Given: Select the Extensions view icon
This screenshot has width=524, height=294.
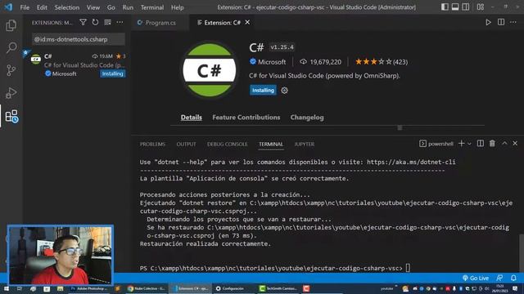Looking at the screenshot, I should (x=11, y=116).
